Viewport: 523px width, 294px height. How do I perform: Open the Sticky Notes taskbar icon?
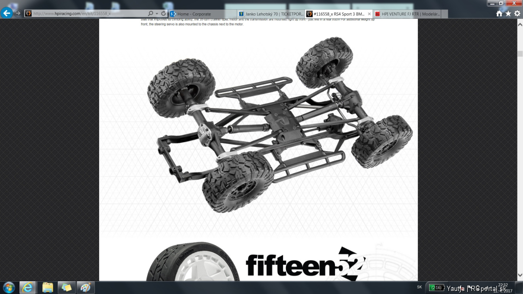pyautogui.click(x=66, y=288)
